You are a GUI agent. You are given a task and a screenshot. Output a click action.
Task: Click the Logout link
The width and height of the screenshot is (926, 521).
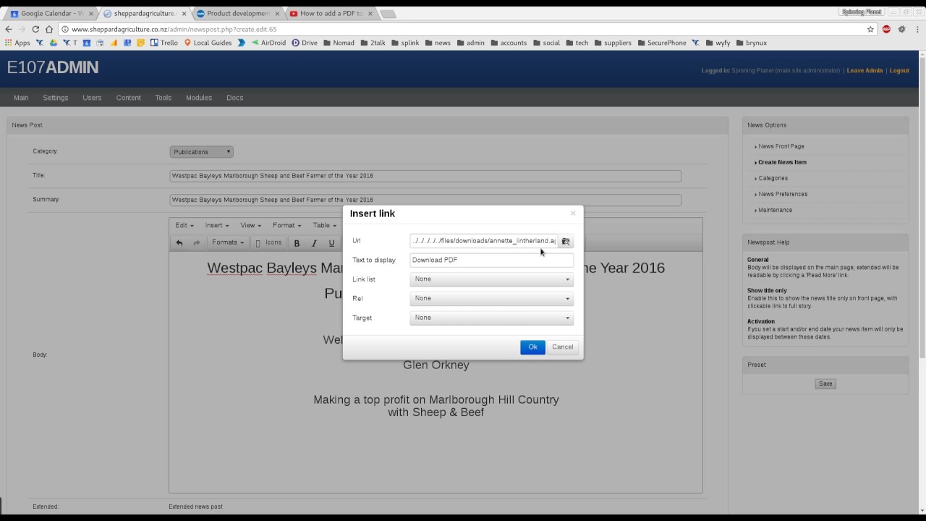click(899, 71)
